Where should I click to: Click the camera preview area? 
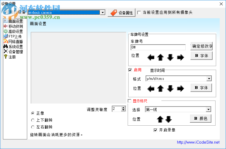pyautogui.click(x=79, y=68)
